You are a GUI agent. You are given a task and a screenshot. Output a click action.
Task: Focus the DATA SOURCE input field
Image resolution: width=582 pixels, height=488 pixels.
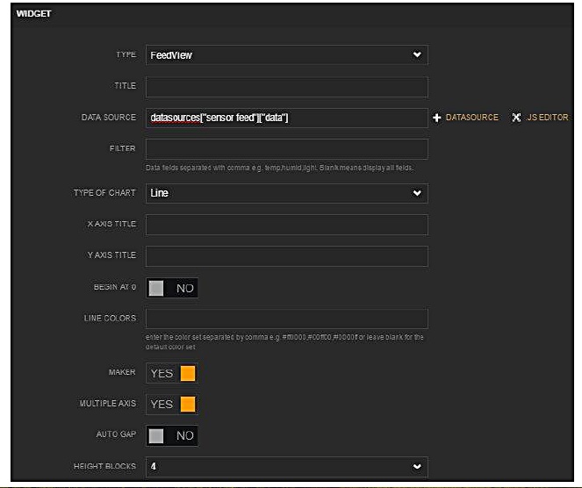click(x=286, y=118)
